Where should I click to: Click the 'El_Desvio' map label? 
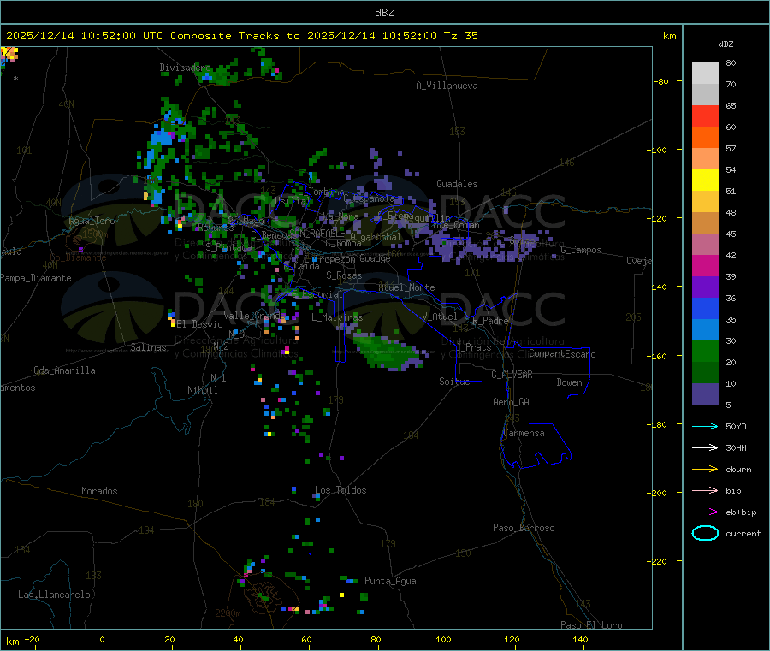[200, 324]
